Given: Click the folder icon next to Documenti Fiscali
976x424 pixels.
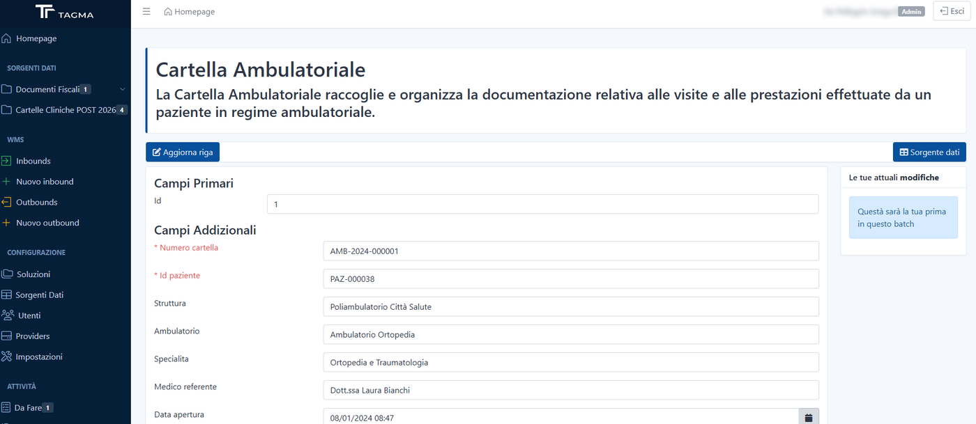Looking at the screenshot, I should [x=6, y=89].
